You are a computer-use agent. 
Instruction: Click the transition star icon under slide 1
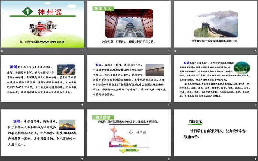[x=1, y=51]
